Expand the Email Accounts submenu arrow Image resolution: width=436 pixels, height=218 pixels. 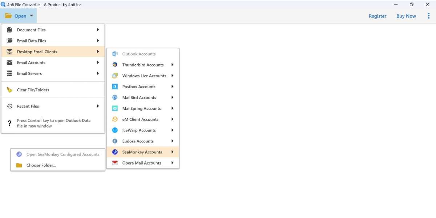(98, 62)
